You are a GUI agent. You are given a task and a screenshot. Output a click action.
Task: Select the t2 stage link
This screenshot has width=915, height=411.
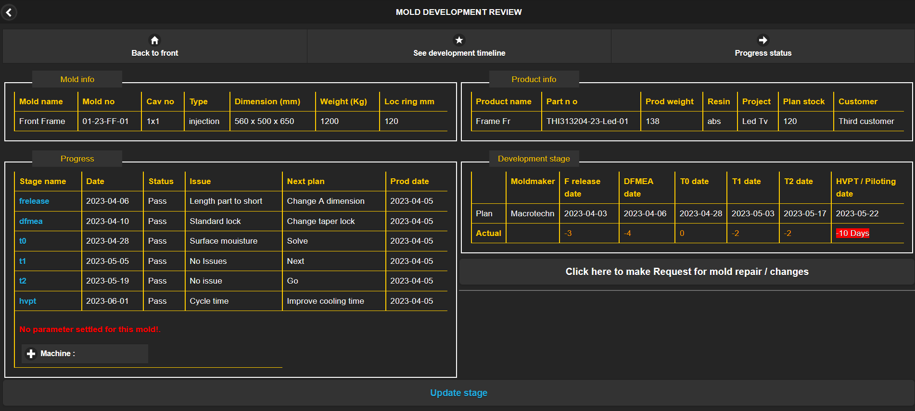[23, 281]
